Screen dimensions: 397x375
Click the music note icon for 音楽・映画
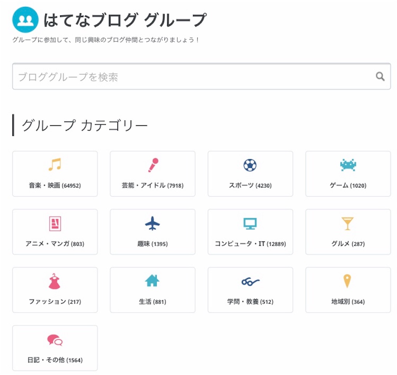point(55,165)
